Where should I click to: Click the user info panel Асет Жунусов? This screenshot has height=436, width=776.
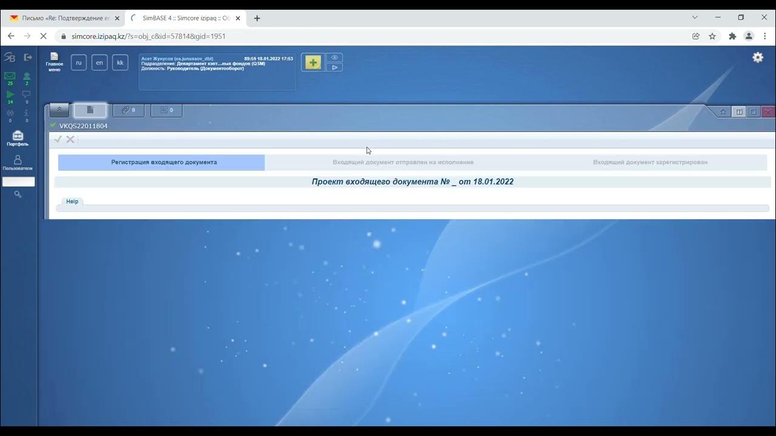[217, 71]
